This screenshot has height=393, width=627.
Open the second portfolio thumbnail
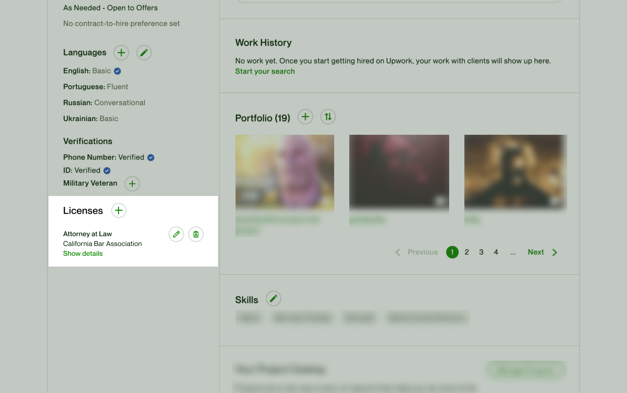(399, 172)
